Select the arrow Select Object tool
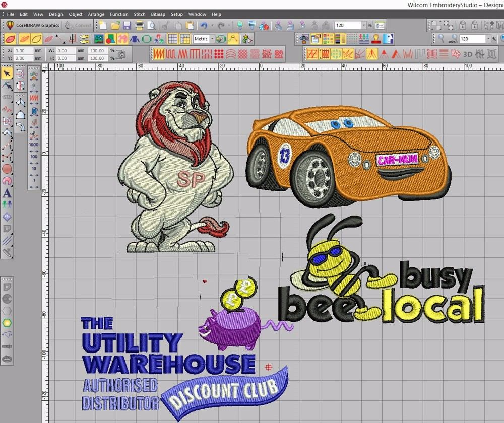The width and height of the screenshot is (504, 423). (x=7, y=74)
